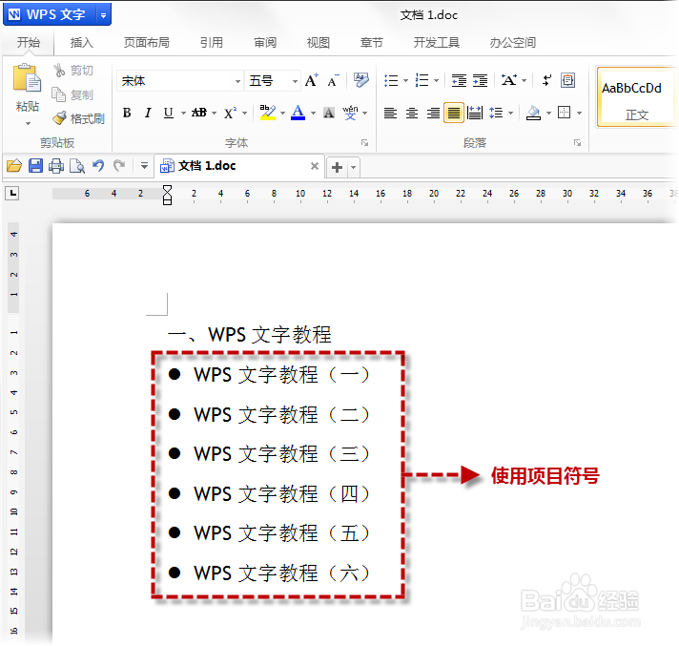The height and width of the screenshot is (646, 679).
Task: Click the Copy (复制) button
Action: click(72, 94)
